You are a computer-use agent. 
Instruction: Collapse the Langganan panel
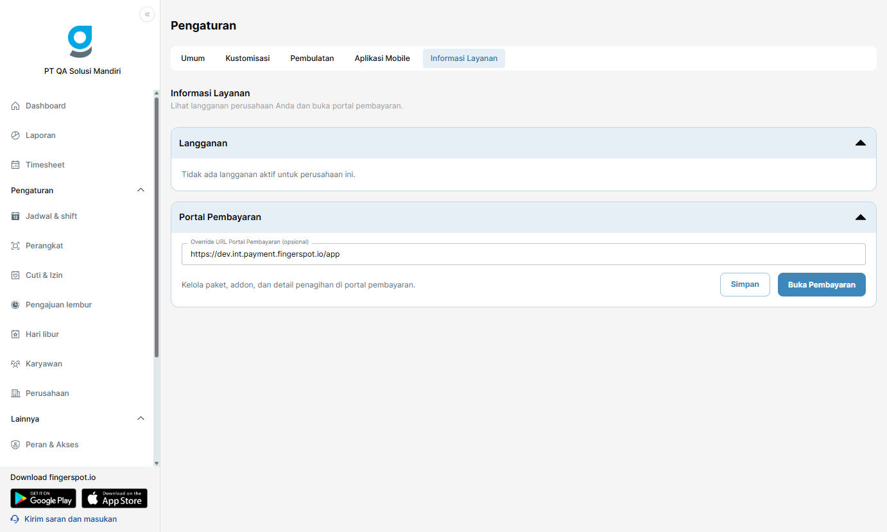tap(861, 143)
